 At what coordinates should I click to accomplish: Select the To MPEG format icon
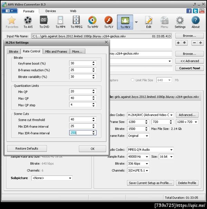[x=76, y=22]
